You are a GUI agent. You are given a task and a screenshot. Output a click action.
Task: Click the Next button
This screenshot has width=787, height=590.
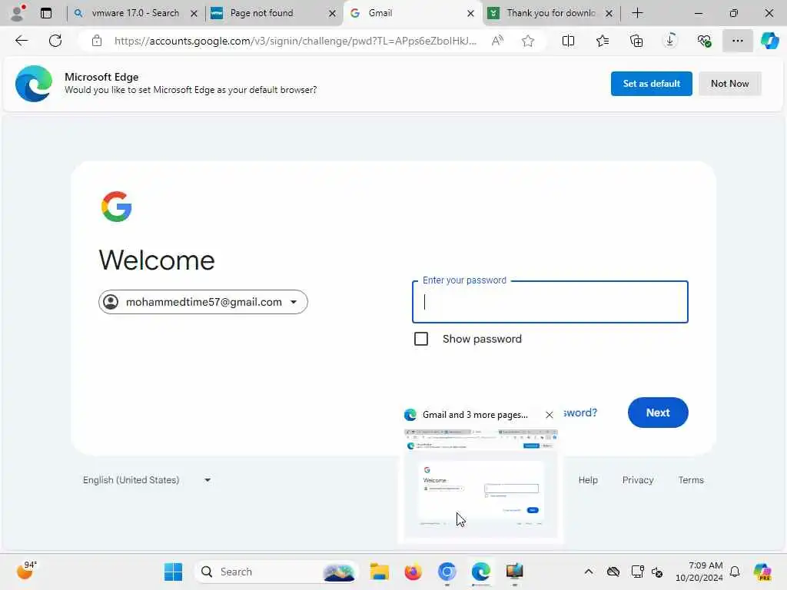coord(658,413)
